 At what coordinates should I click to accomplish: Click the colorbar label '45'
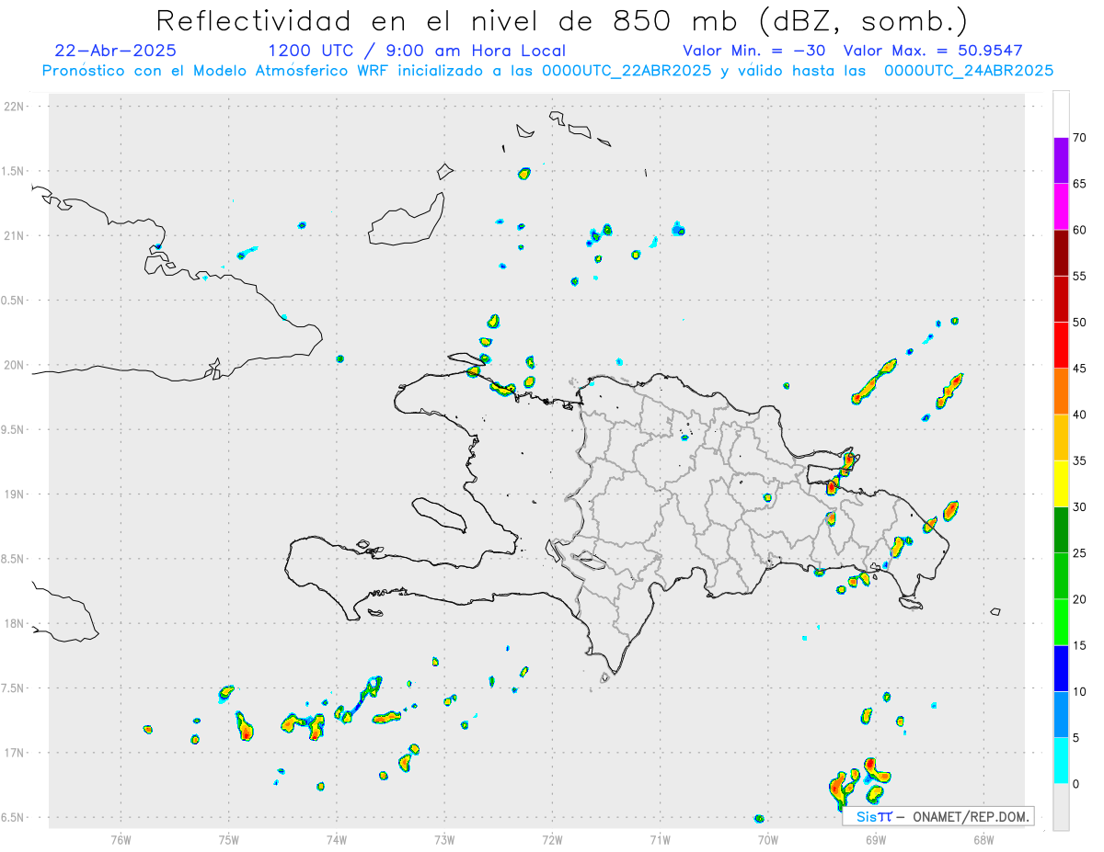coord(1080,369)
